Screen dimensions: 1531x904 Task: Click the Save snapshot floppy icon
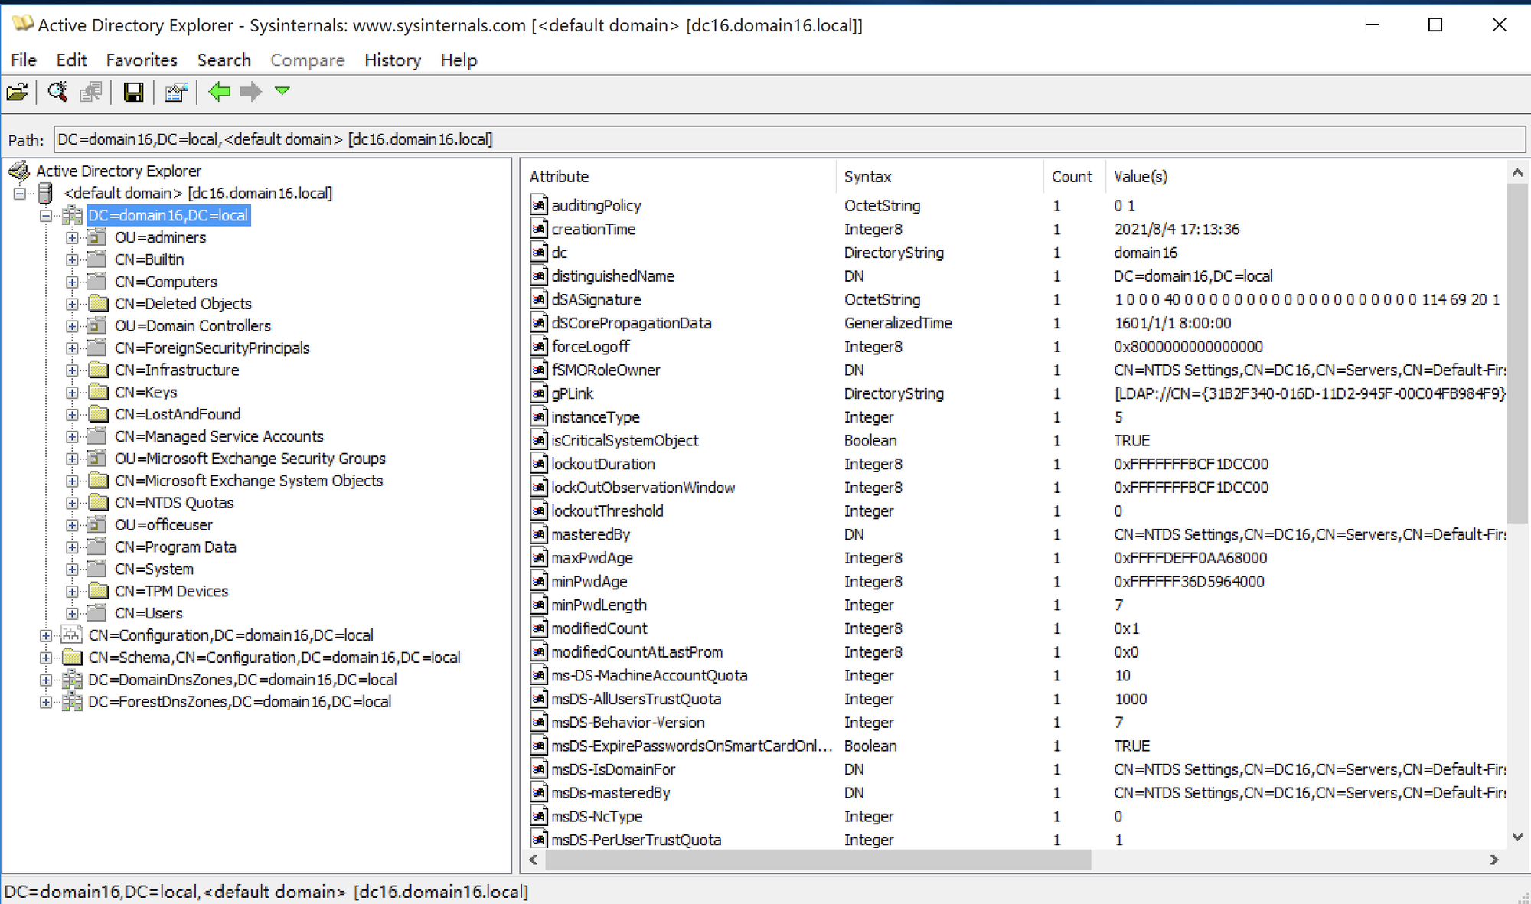(x=133, y=93)
